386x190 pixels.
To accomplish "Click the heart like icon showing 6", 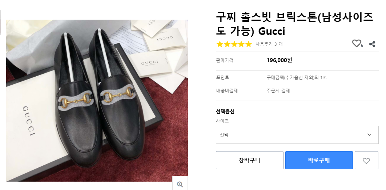I will 357,44.
